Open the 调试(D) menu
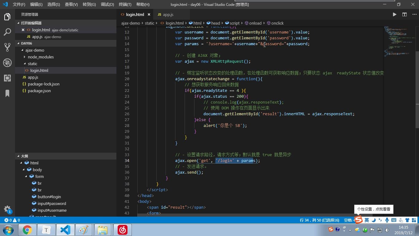 pos(107,4)
